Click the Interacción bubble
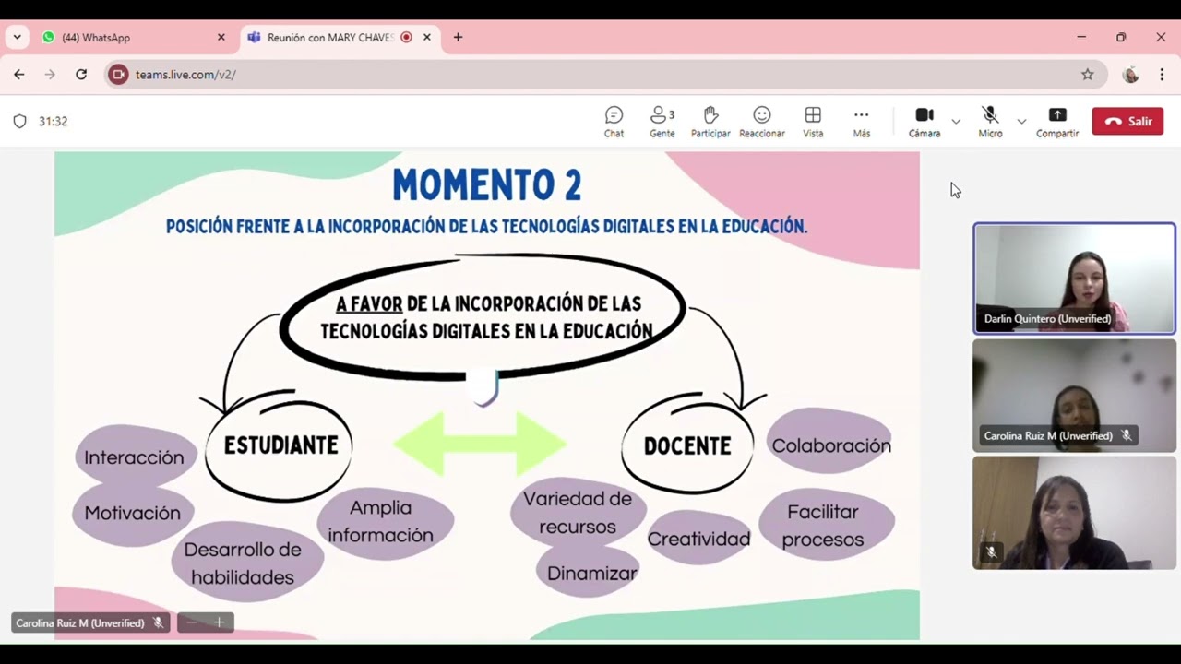This screenshot has width=1181, height=664. tap(135, 457)
